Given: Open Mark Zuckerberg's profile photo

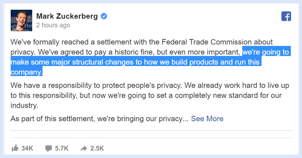Looking at the screenshot, I should click(x=22, y=20).
